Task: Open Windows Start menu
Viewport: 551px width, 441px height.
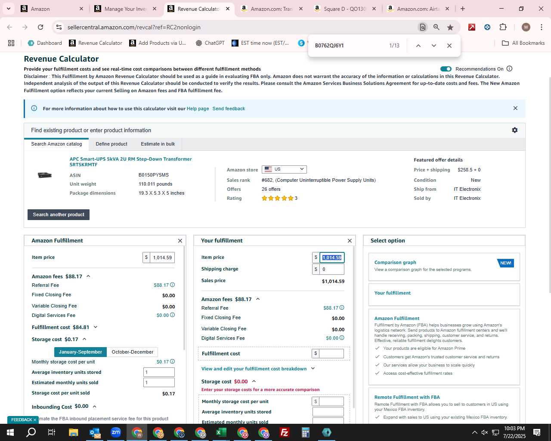Action: [x=10, y=432]
